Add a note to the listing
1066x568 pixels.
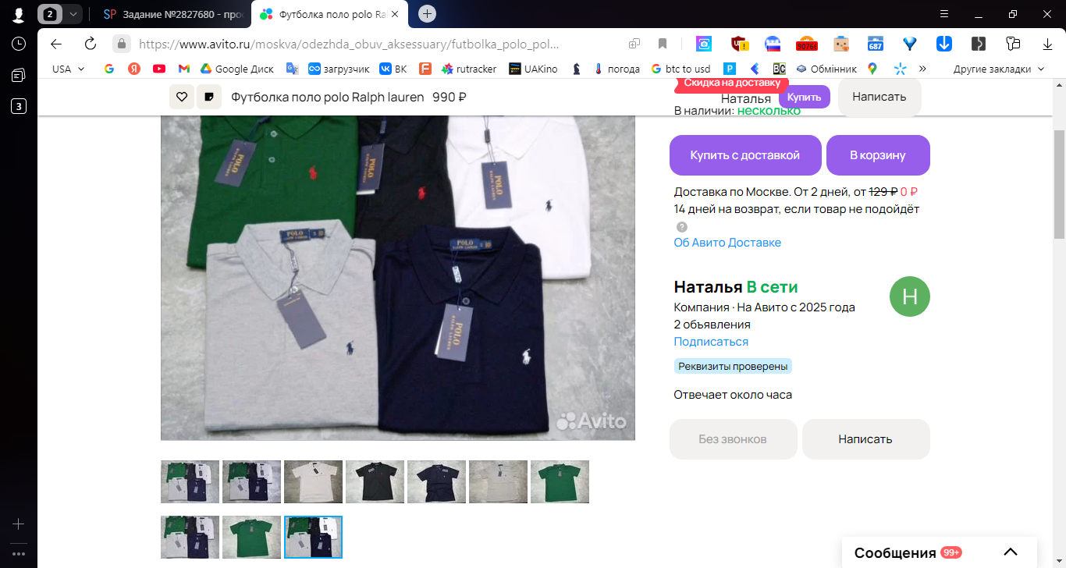tap(208, 97)
